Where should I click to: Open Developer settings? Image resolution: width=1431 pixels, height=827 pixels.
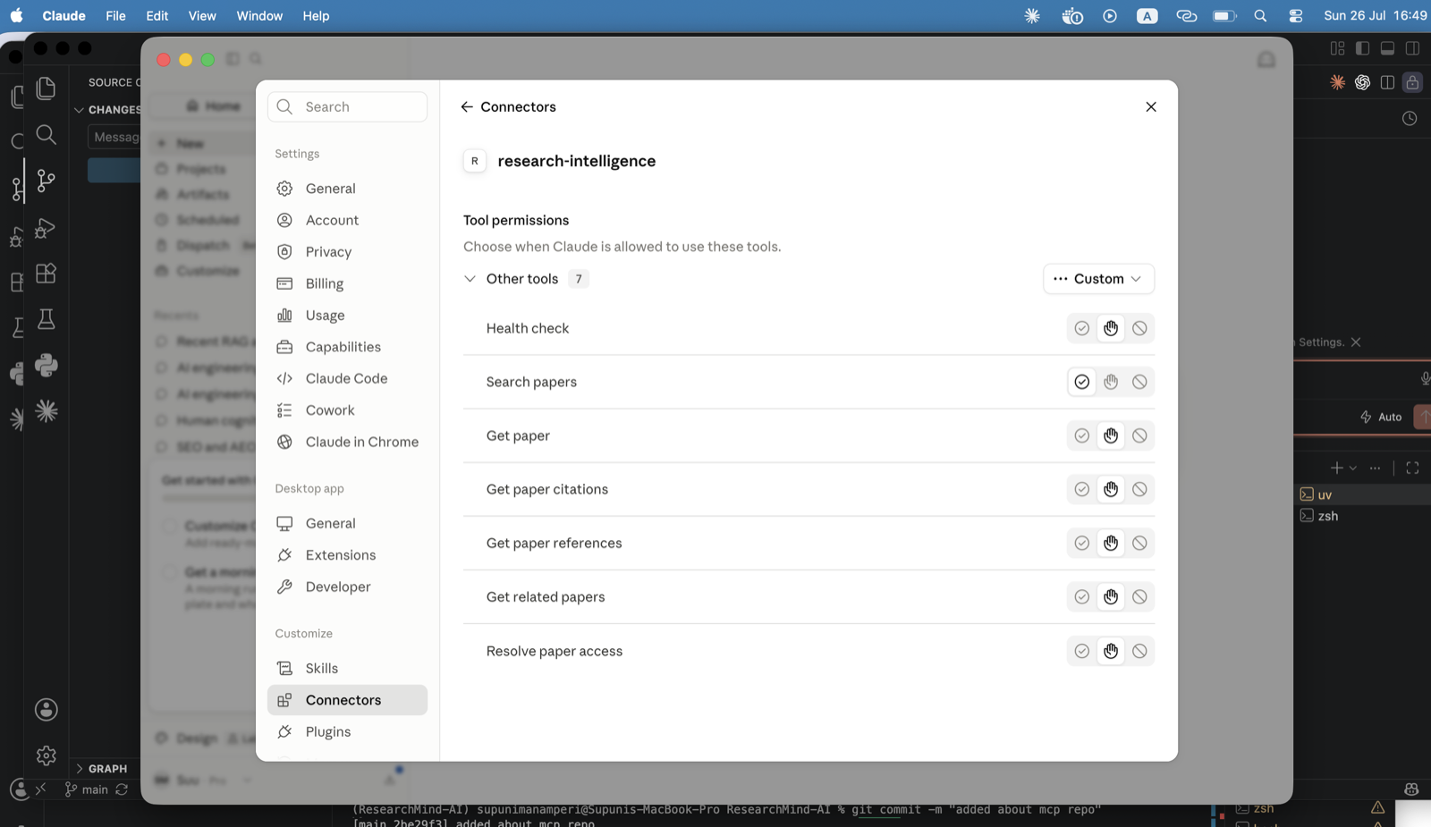(347, 586)
